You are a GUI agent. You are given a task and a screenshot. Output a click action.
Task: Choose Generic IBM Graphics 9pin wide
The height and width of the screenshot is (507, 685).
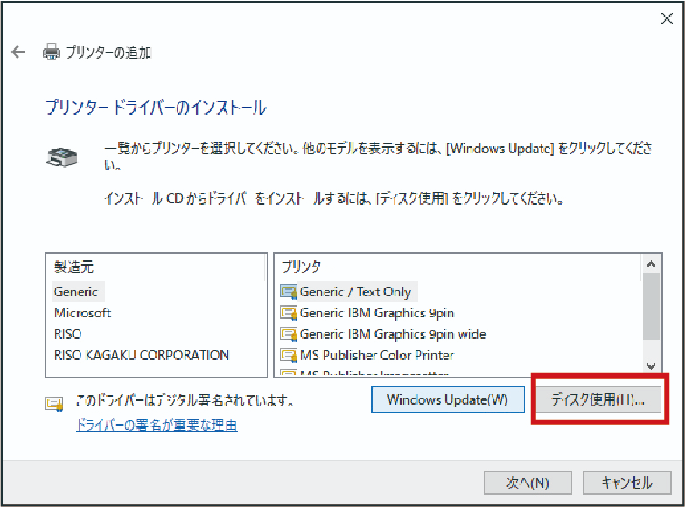392,334
